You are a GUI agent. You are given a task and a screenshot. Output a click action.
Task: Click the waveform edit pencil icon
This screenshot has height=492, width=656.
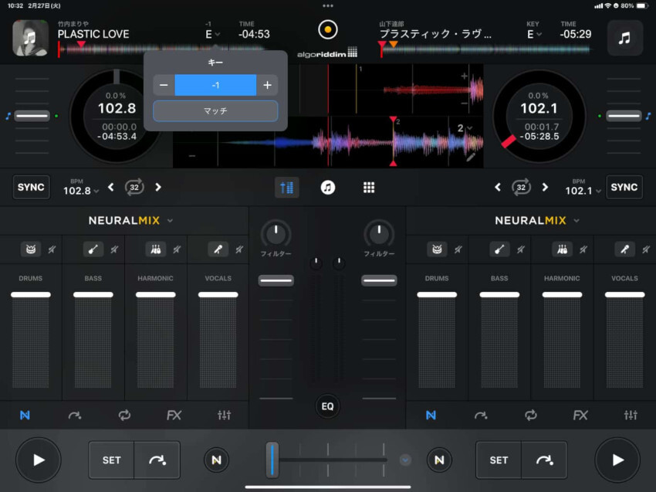point(471,157)
